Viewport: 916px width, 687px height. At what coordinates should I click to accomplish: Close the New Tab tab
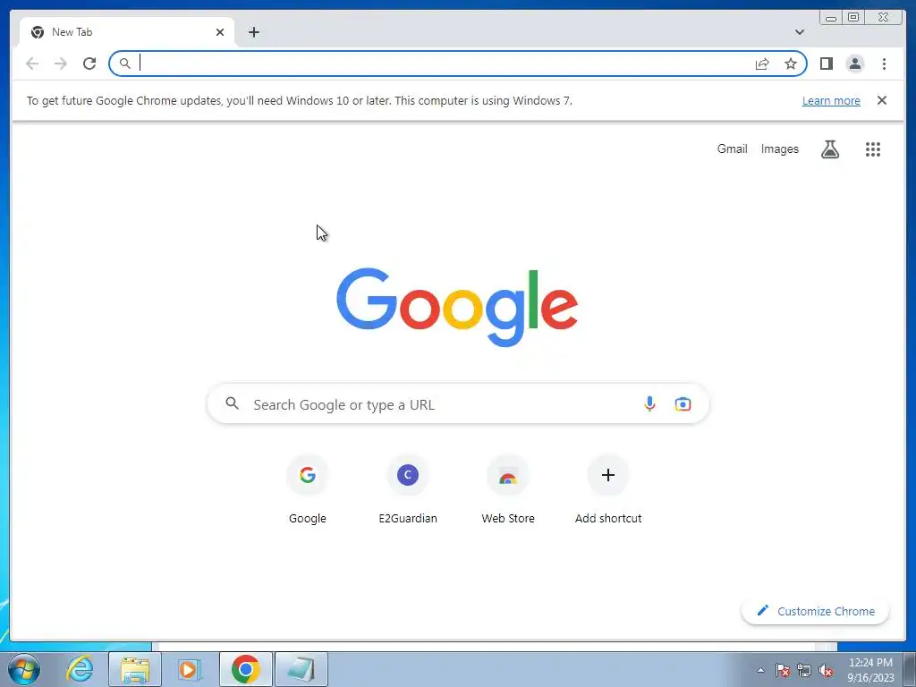point(220,32)
